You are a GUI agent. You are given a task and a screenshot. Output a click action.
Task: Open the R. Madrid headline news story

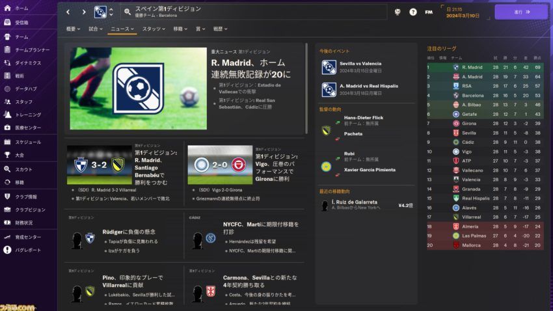click(x=250, y=68)
